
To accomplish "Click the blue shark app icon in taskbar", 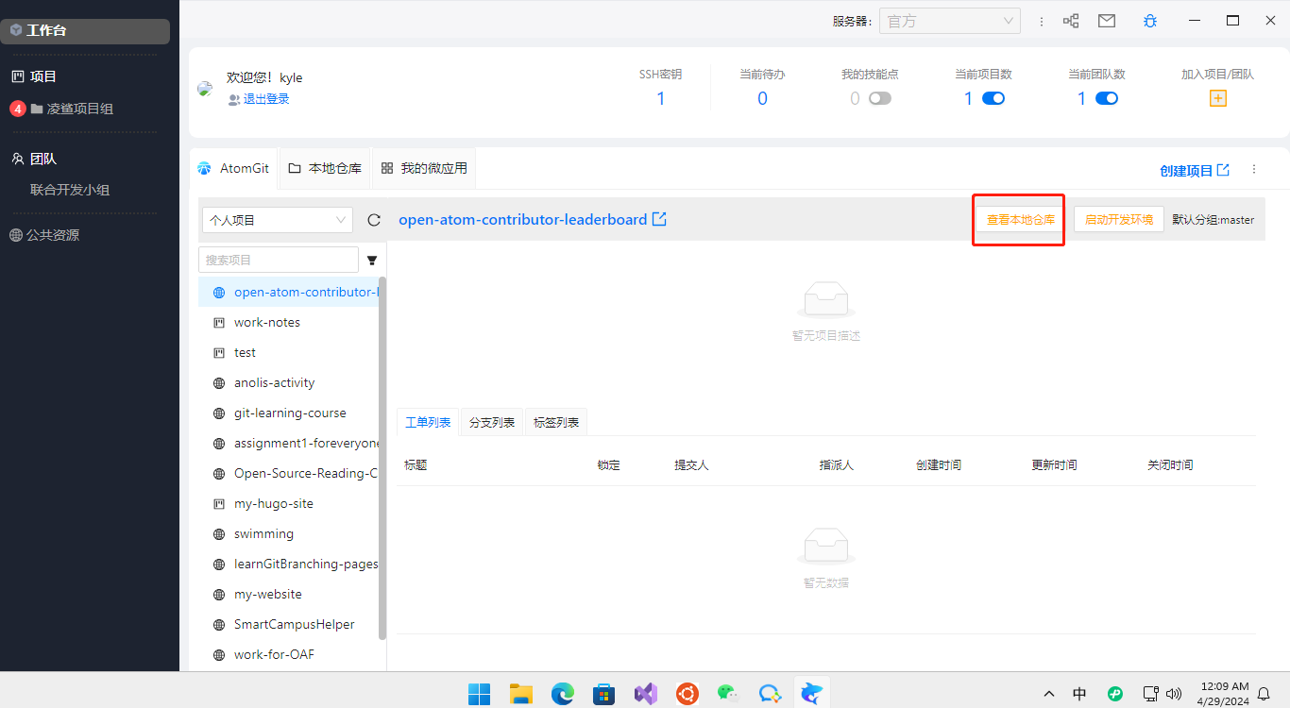I will coord(811,694).
